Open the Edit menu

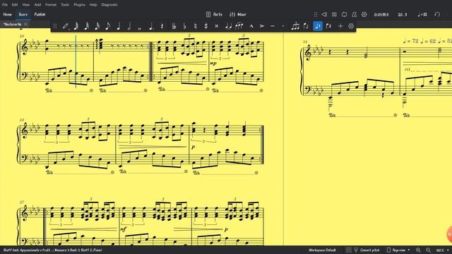tap(15, 5)
